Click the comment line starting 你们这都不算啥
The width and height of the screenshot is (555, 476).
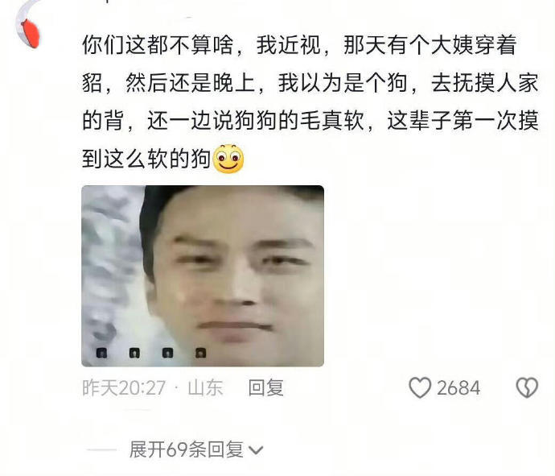(299, 45)
